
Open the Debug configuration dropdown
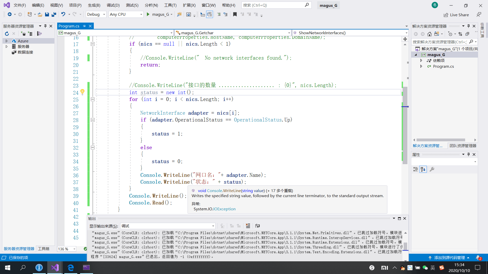click(96, 14)
